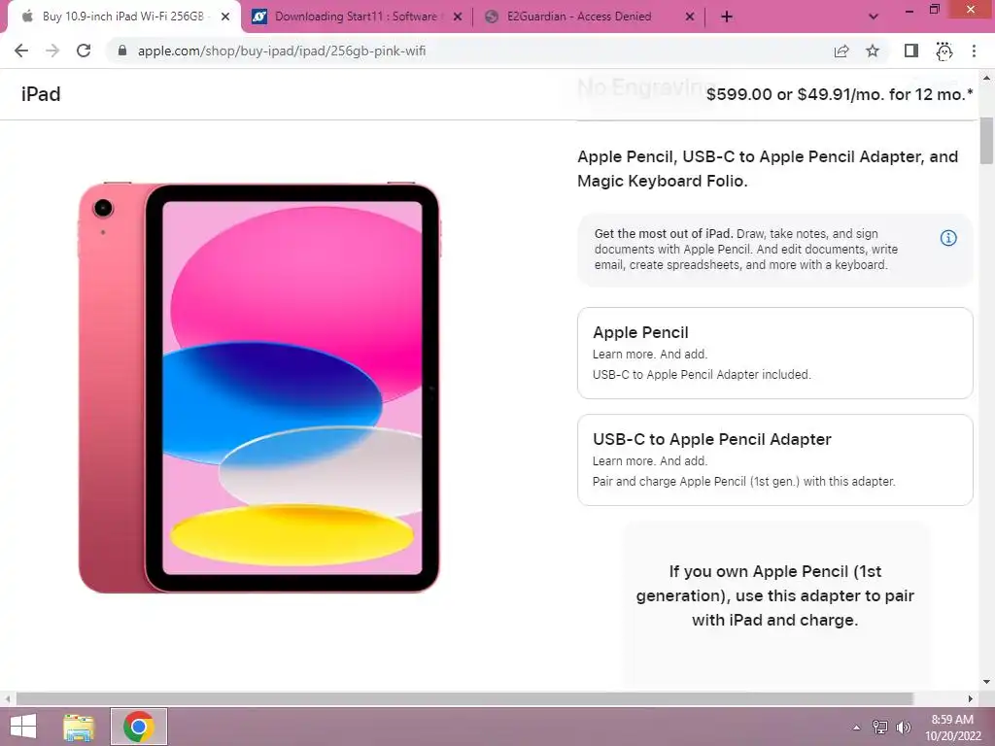
Task: Click the horizontal scroll right arrow
Action: coord(970,698)
